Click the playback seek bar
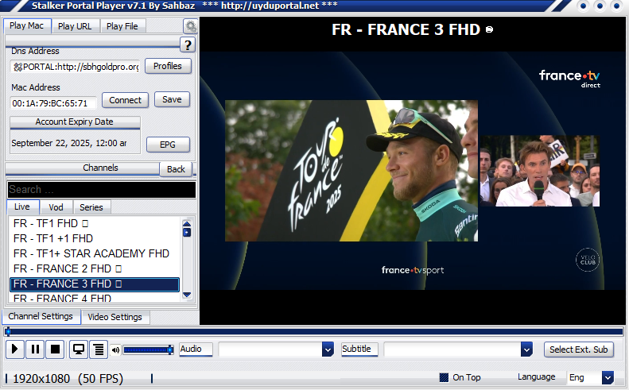Viewport: 629px width, 390px height. 315,331
